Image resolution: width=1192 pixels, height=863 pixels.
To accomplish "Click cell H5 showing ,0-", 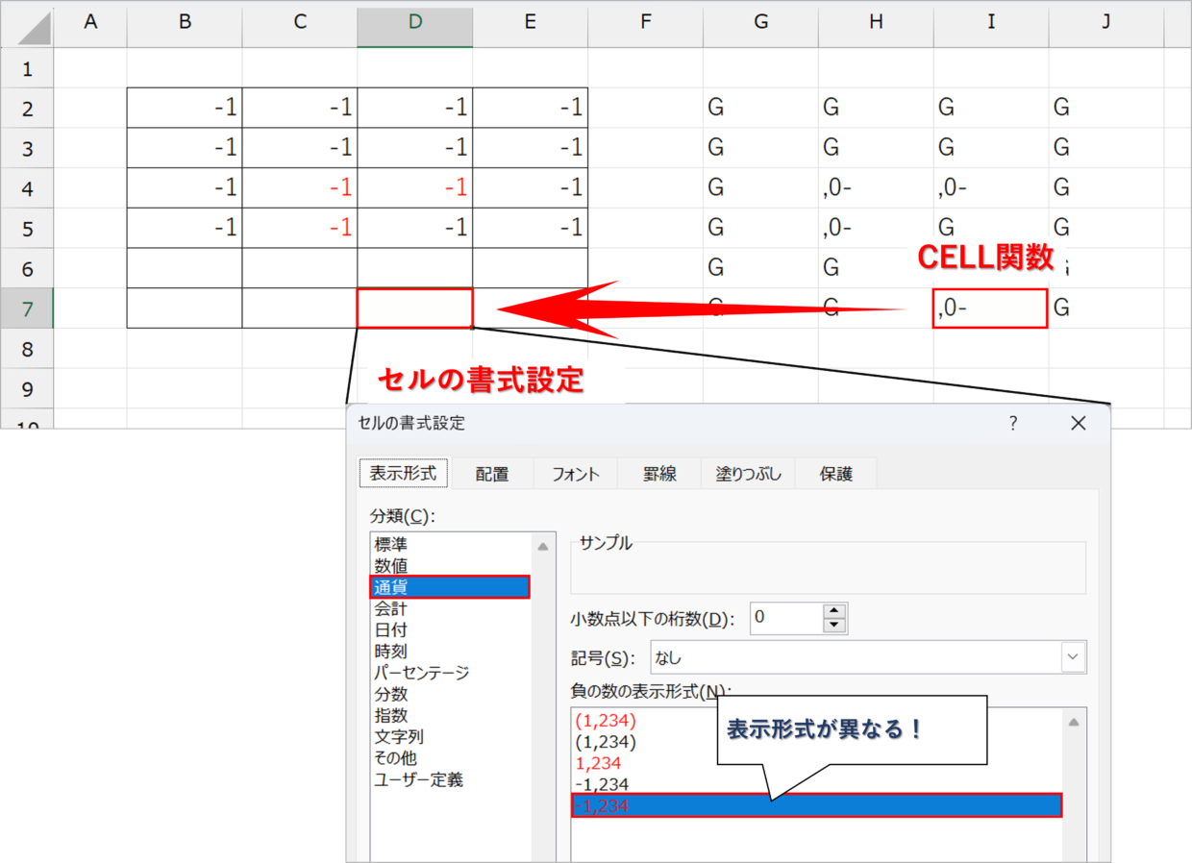I will 876,229.
